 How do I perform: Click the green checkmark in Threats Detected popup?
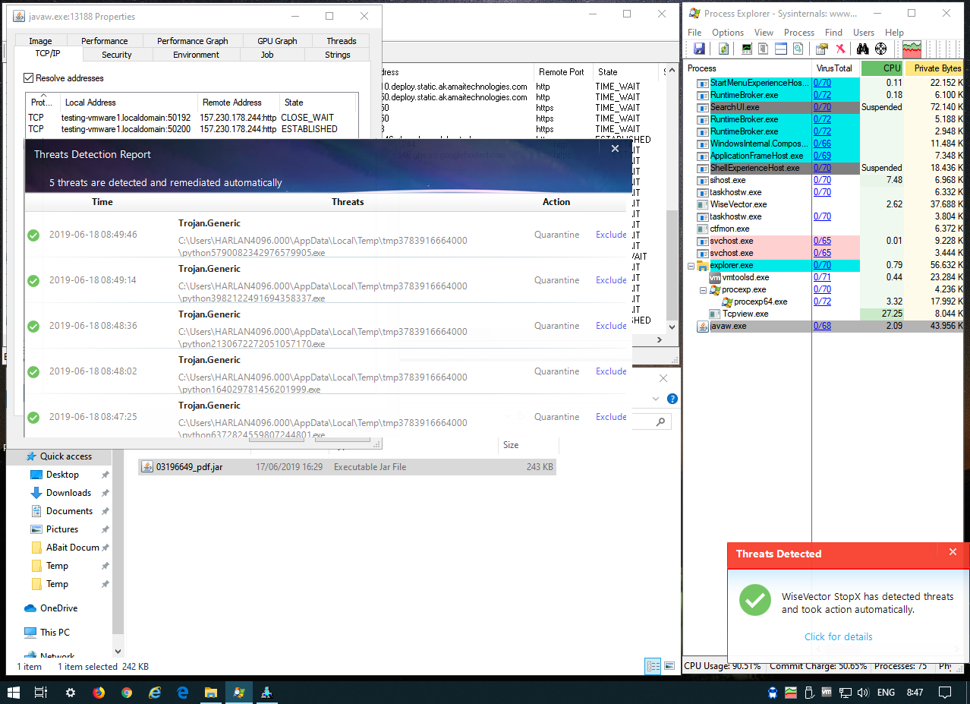point(755,600)
